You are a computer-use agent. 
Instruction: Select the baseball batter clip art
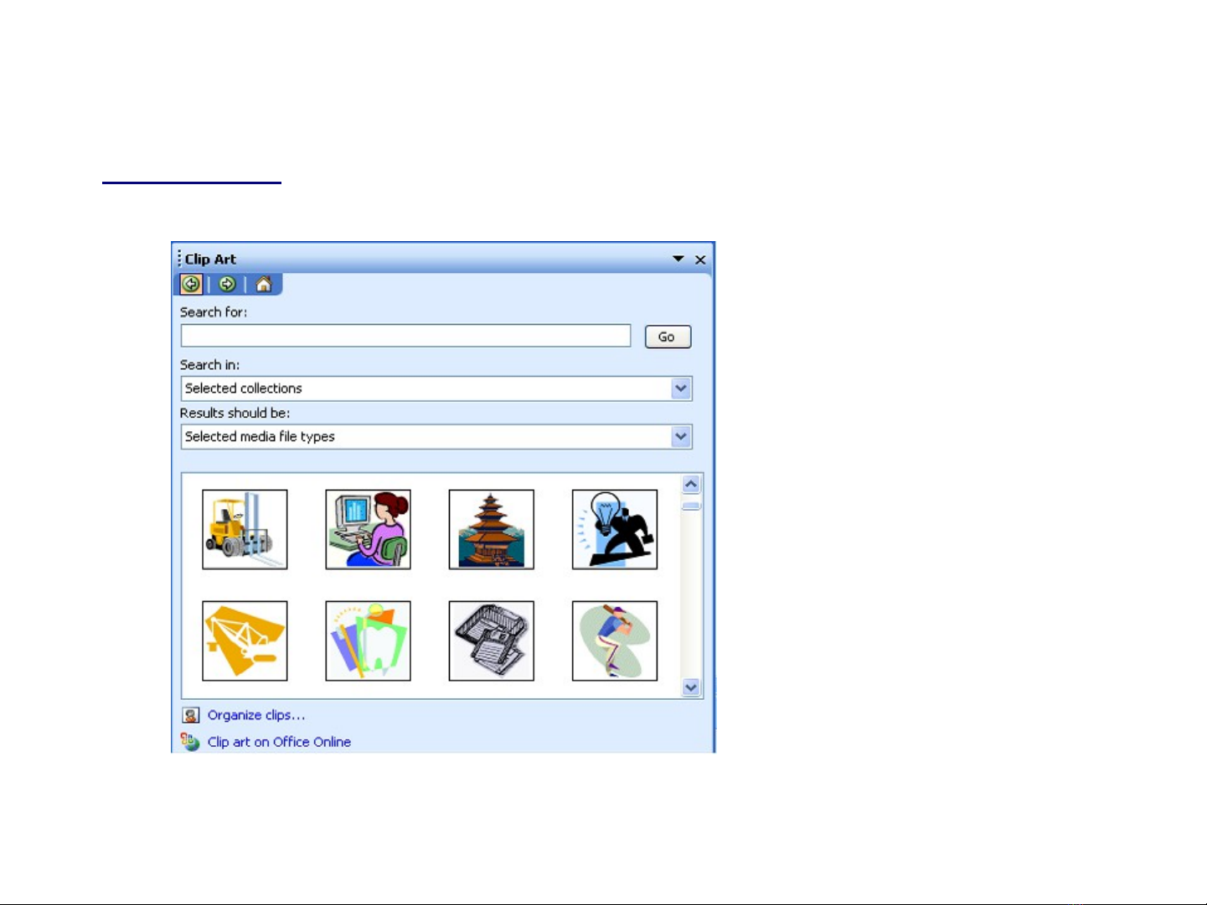coord(615,641)
